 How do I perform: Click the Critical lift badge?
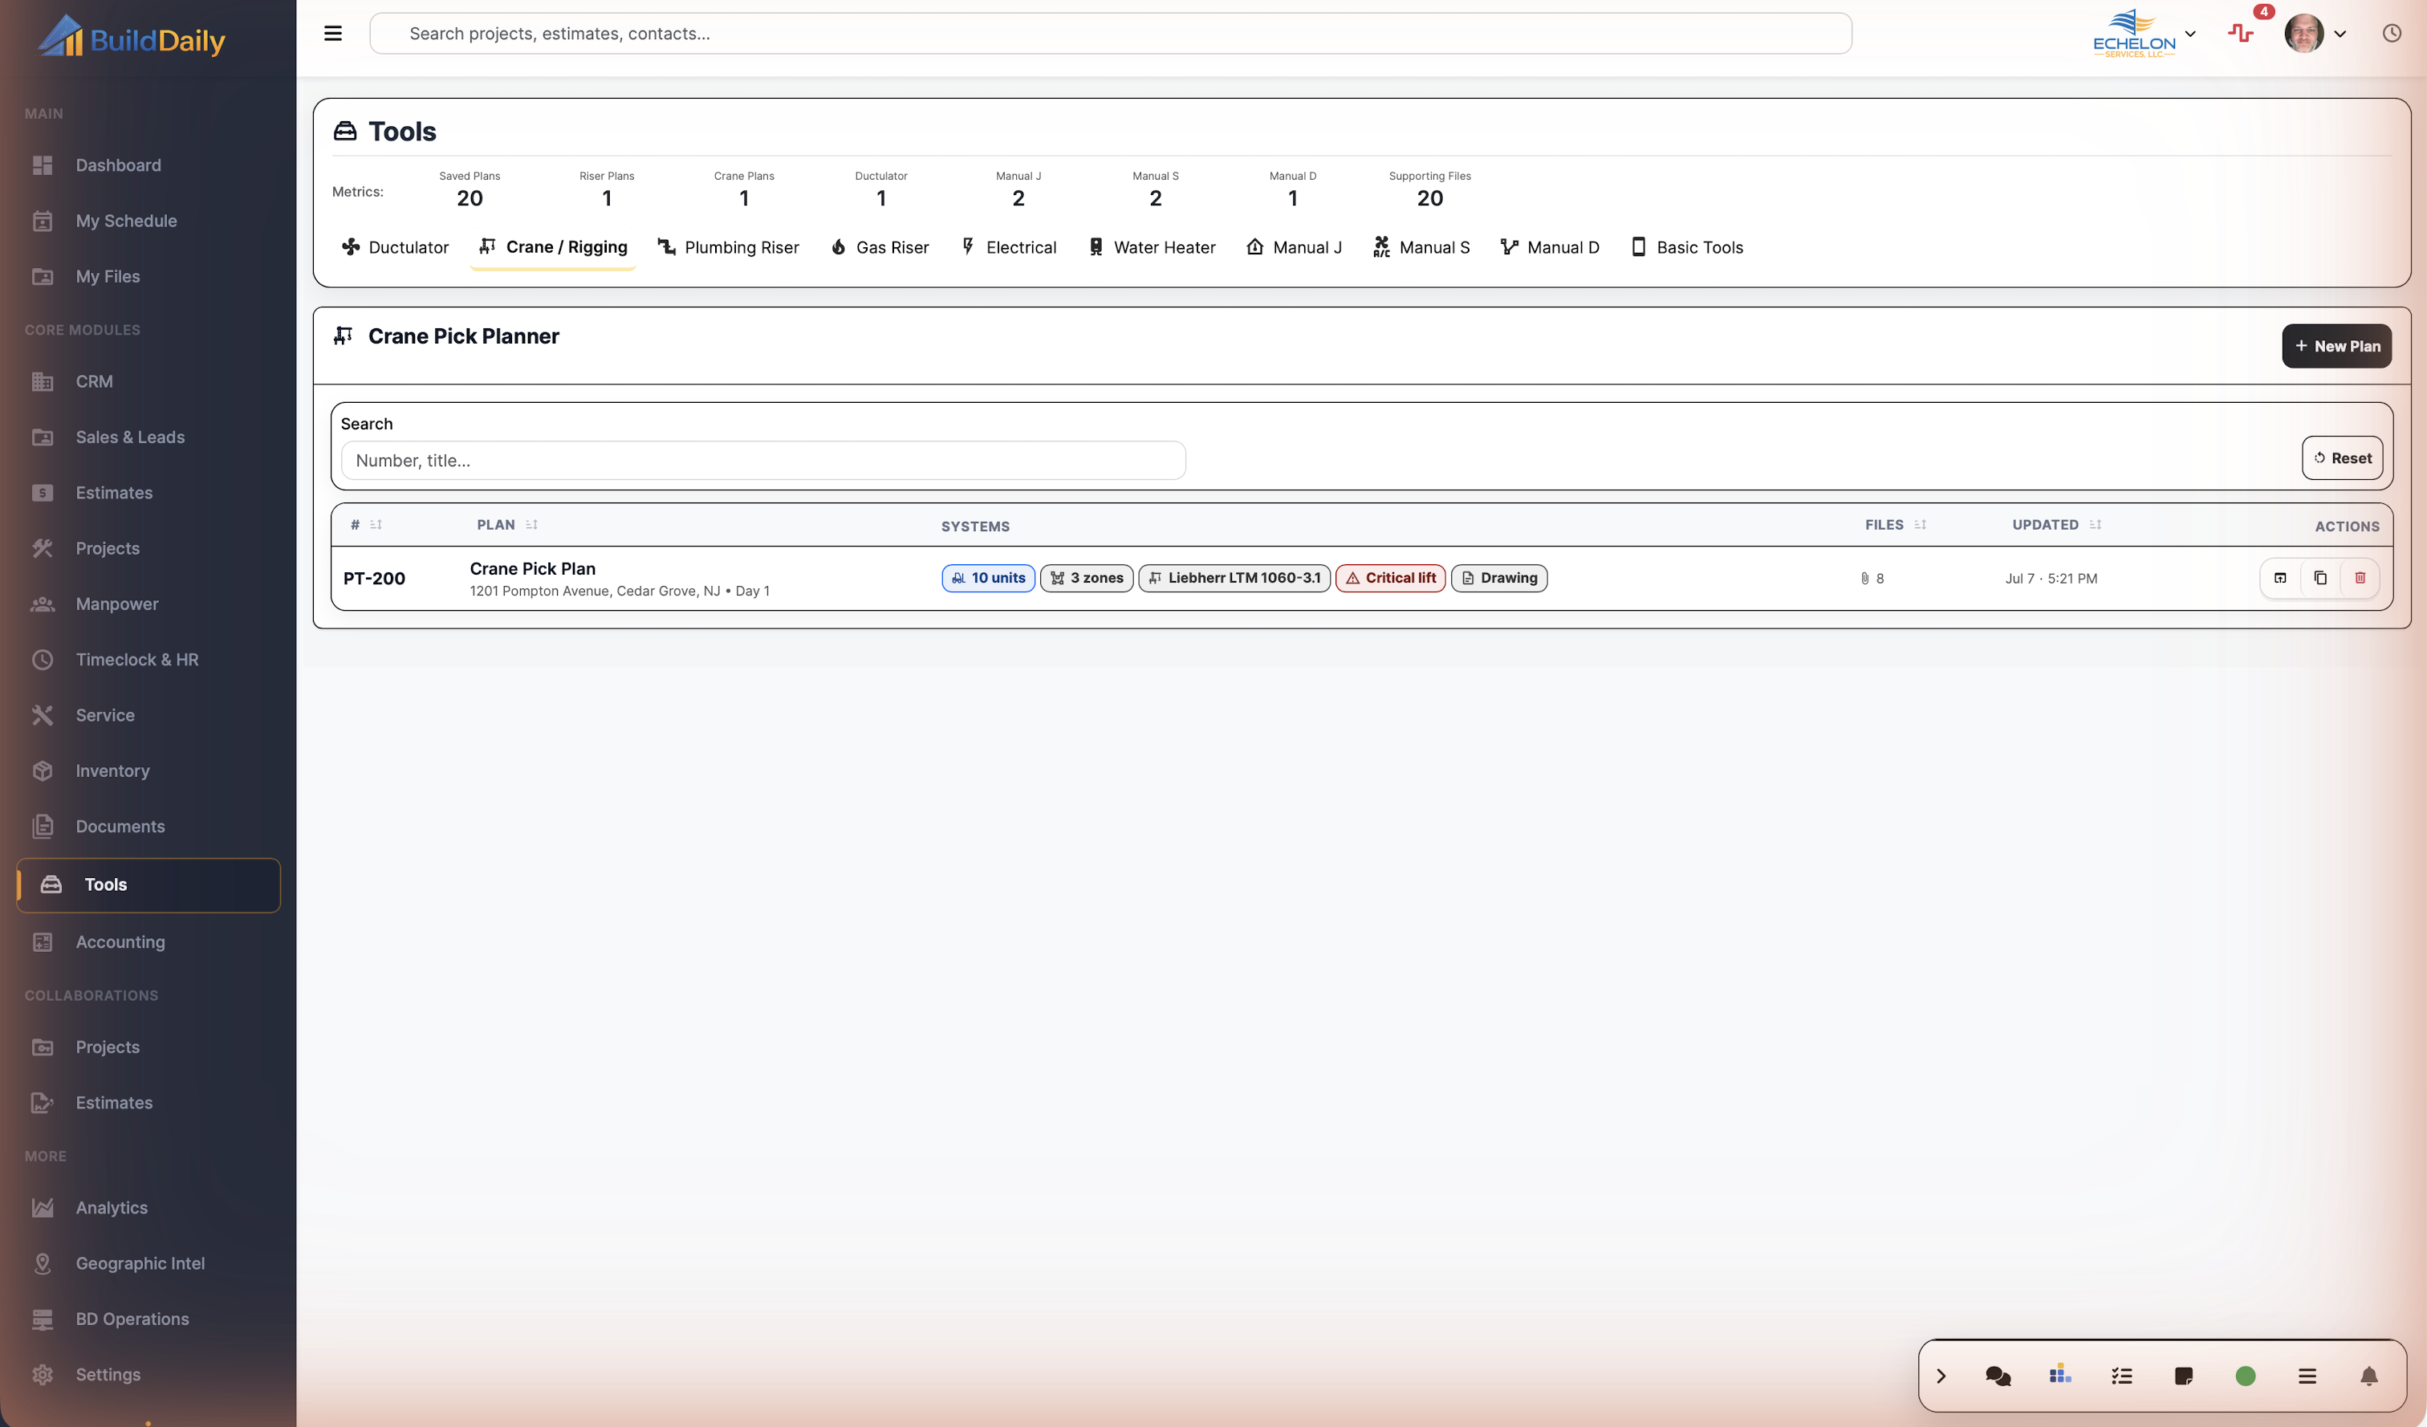tap(1390, 578)
